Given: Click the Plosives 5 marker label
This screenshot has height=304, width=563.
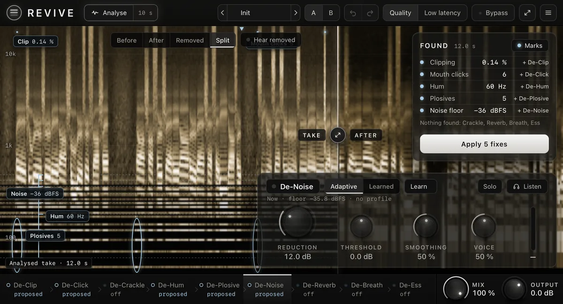Looking at the screenshot, I should coord(45,236).
